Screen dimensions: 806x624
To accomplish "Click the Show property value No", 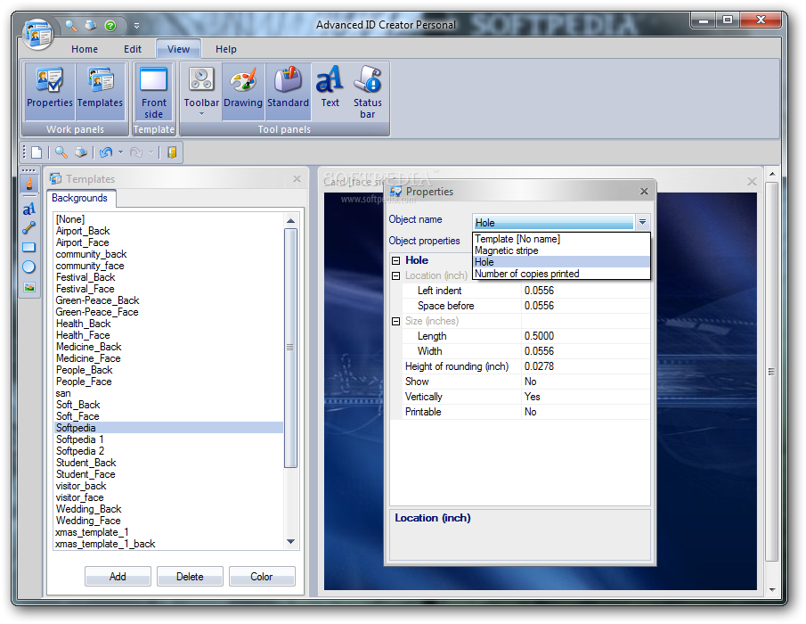I will coord(586,382).
